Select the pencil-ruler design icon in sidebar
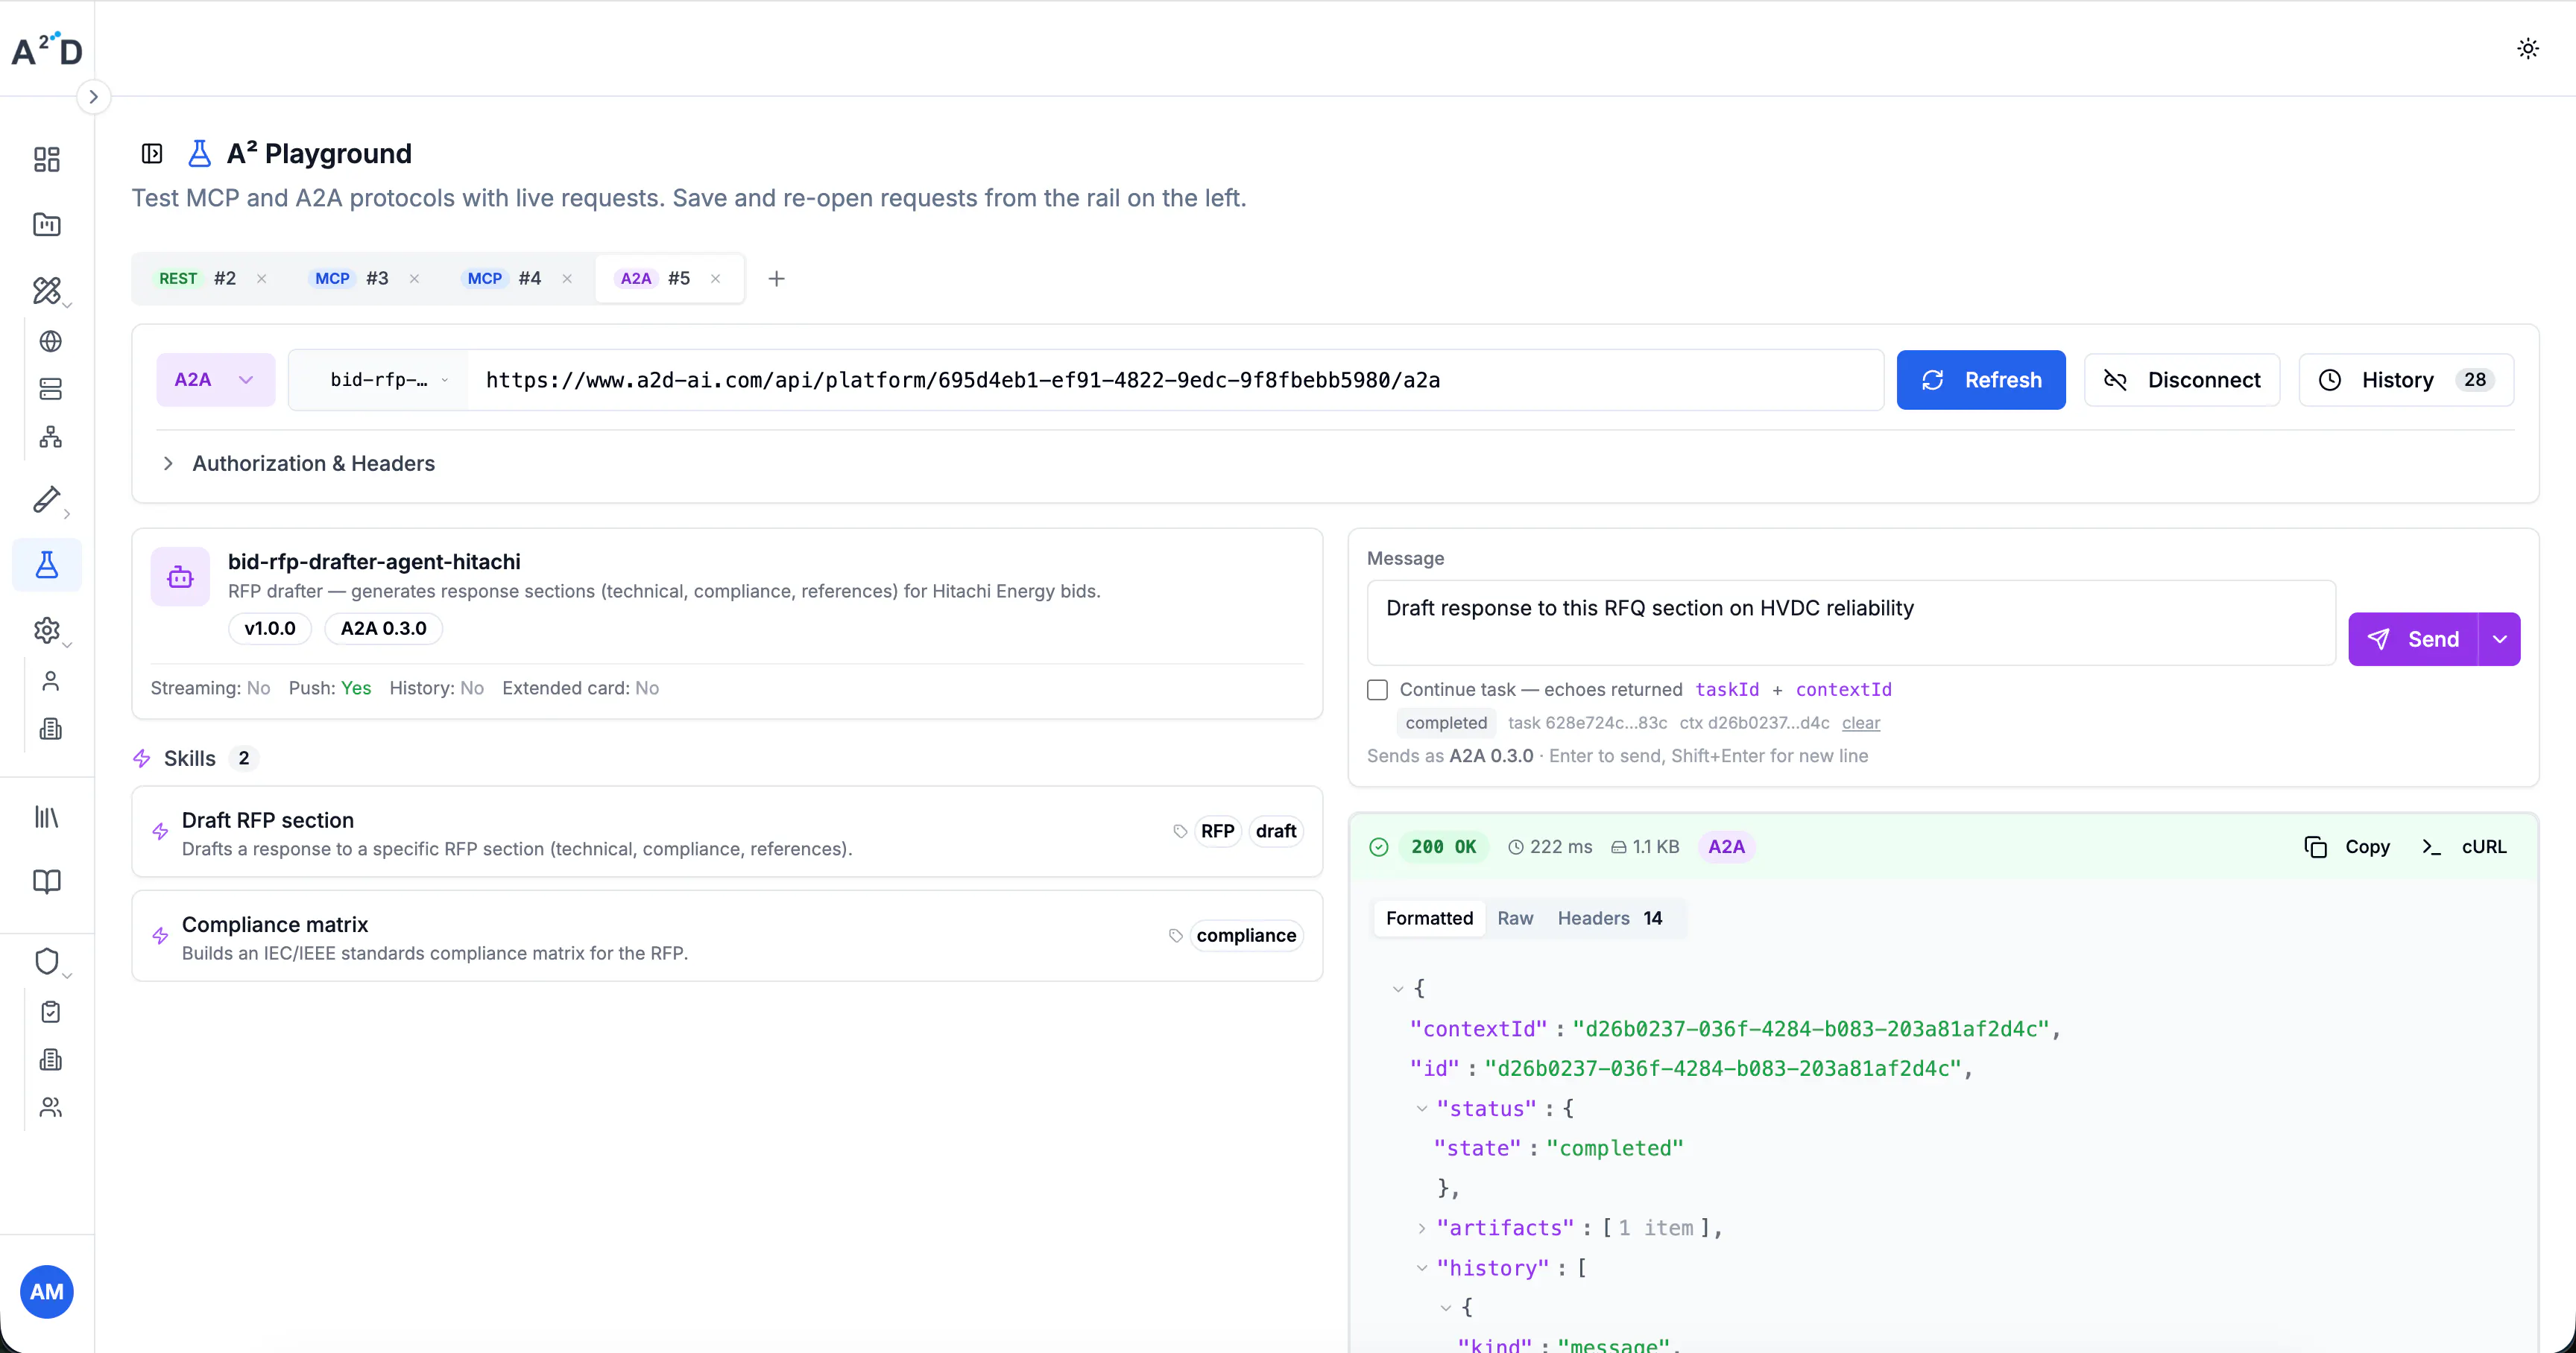2576x1353 pixels. tap(47, 290)
